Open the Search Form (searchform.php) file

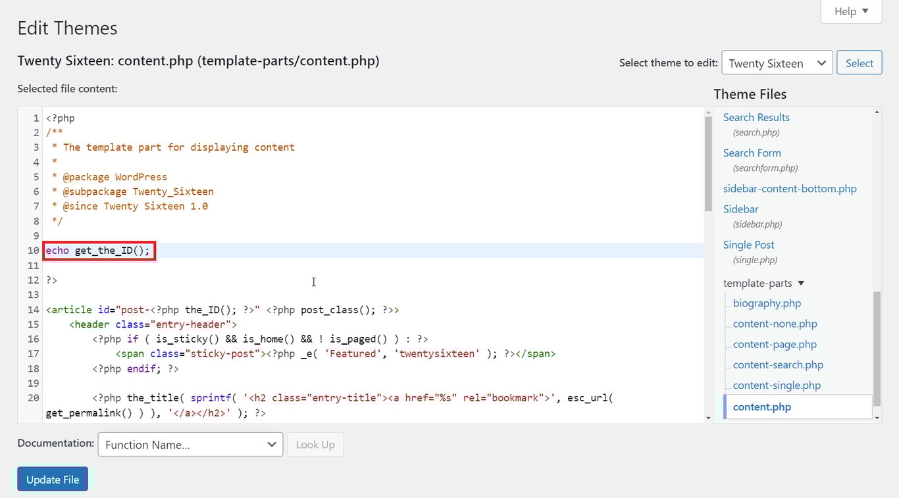coord(752,153)
